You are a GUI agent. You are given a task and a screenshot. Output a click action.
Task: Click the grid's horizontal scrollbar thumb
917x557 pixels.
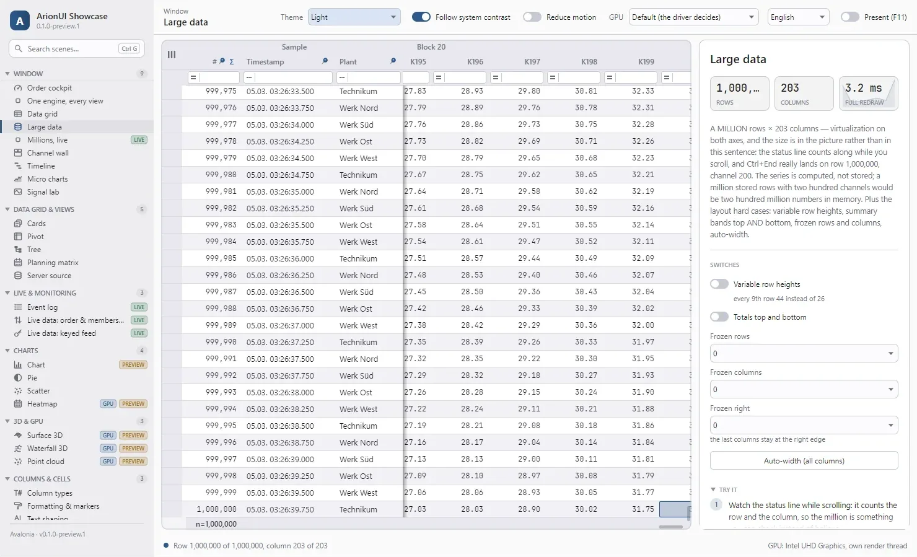tap(670, 527)
